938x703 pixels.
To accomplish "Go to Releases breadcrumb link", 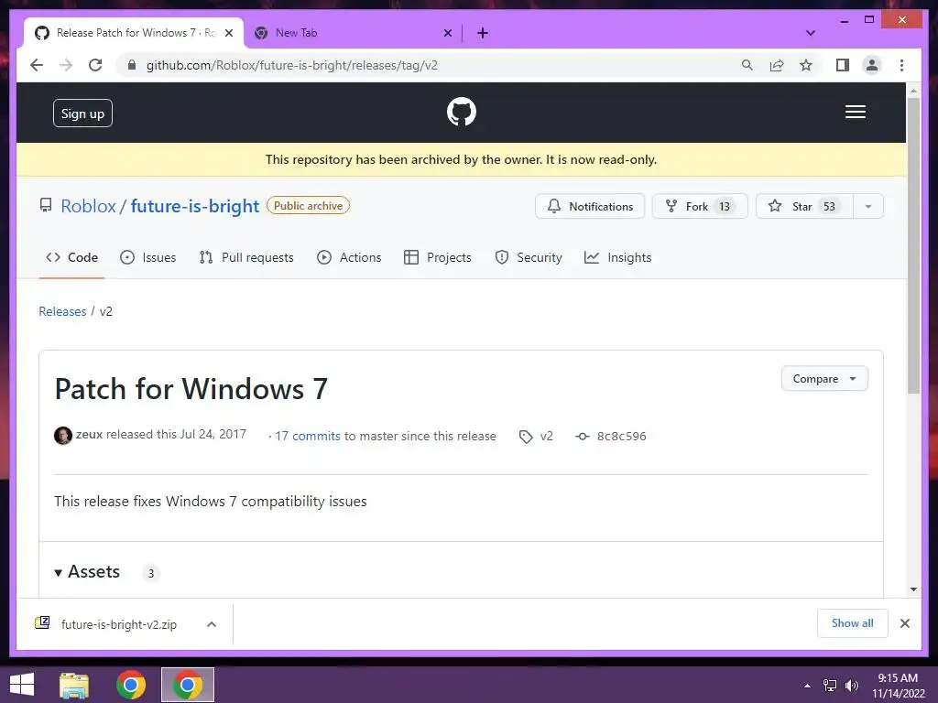I will tap(62, 311).
